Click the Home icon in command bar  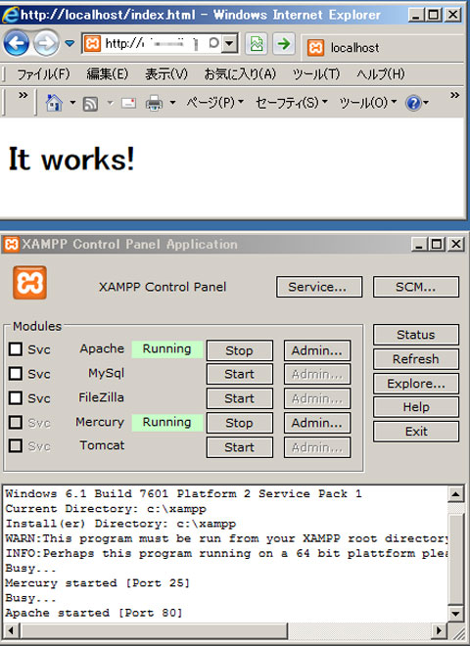54,102
